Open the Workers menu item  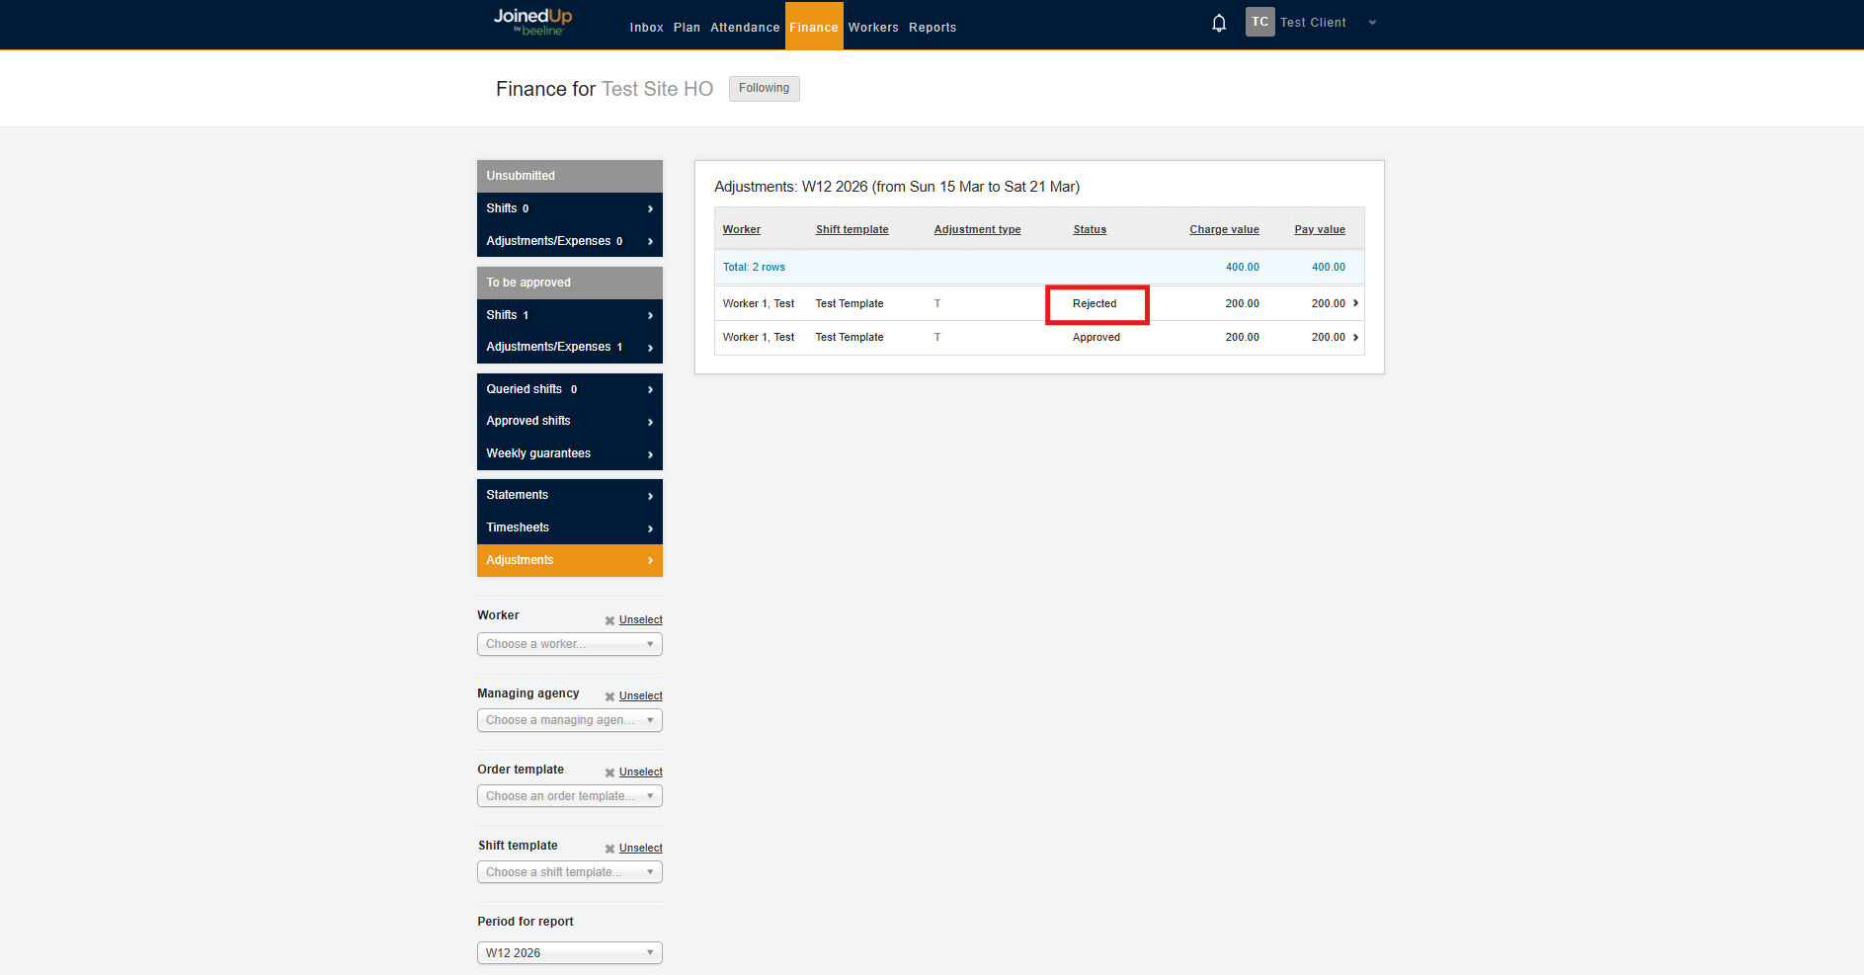(x=873, y=28)
